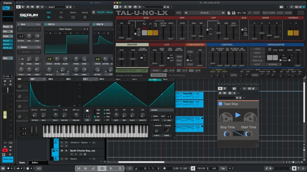Open TAL LFO shape SIN dropdown

[x=179, y=57]
